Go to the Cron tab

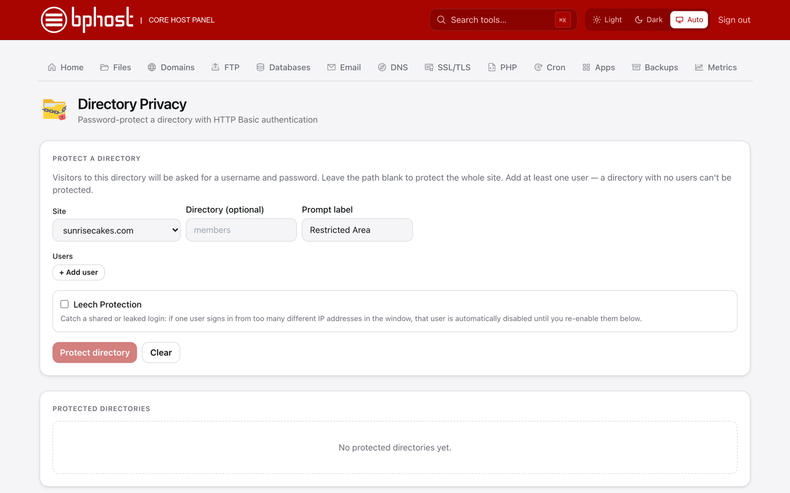point(550,67)
